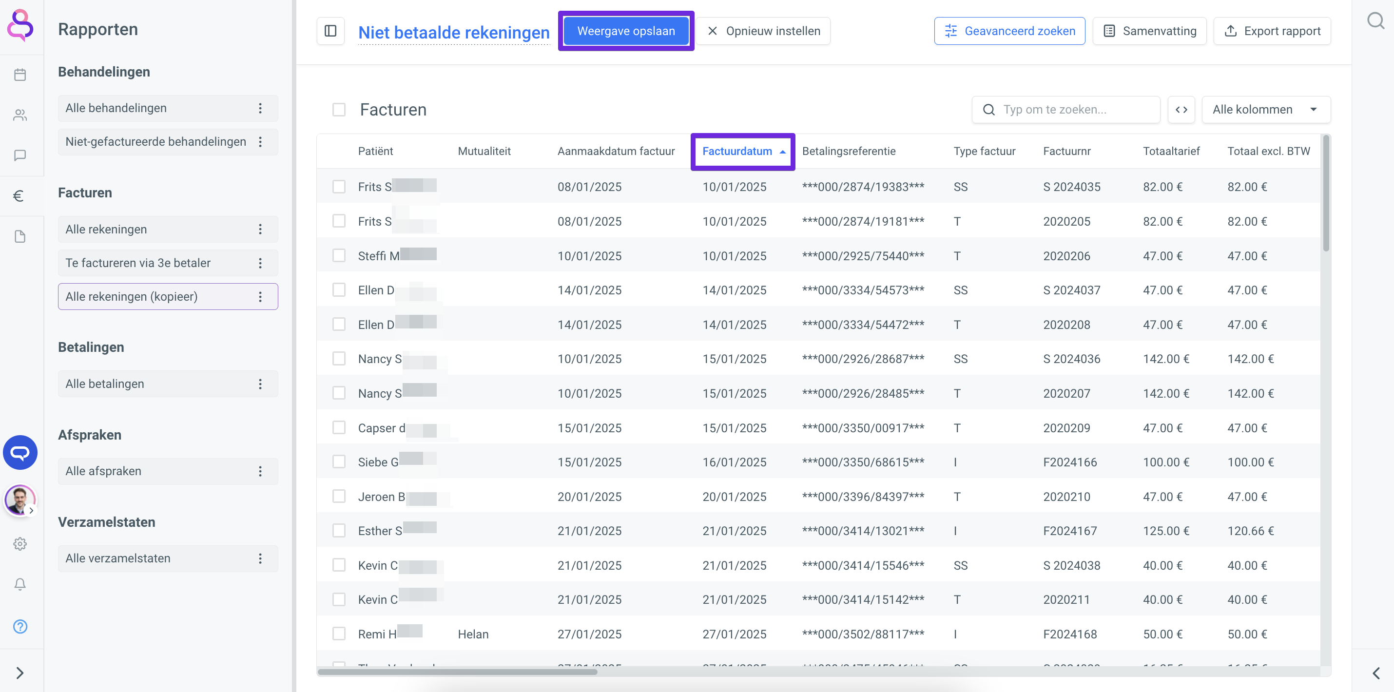Viewport: 1394px width, 692px height.
Task: Click the global search magnifier at top right
Action: (1375, 21)
